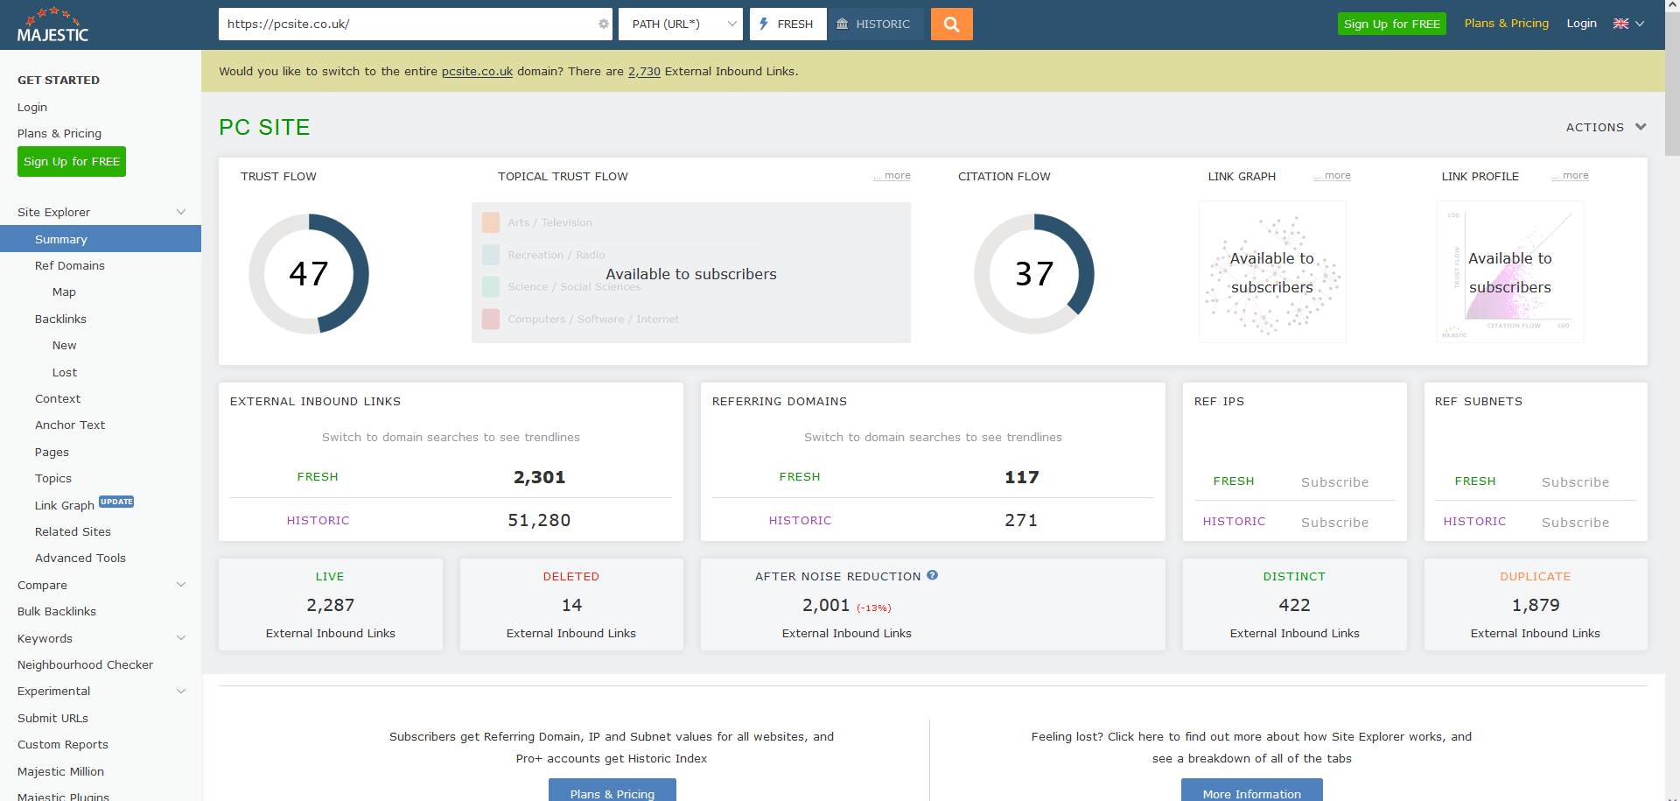Click the Link Profile chart thumbnail
This screenshot has height=801, width=1680.
click(1510, 271)
